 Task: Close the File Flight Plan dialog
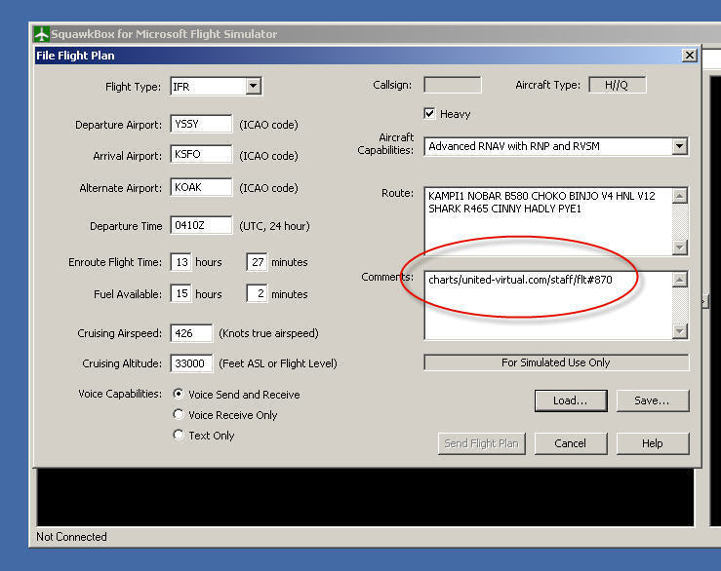[x=689, y=56]
